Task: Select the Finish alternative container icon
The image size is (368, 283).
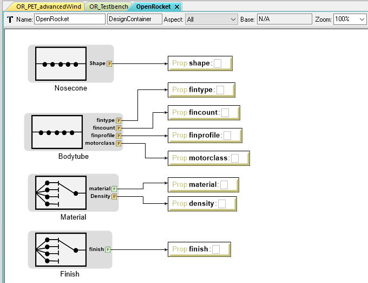Action: (61, 249)
